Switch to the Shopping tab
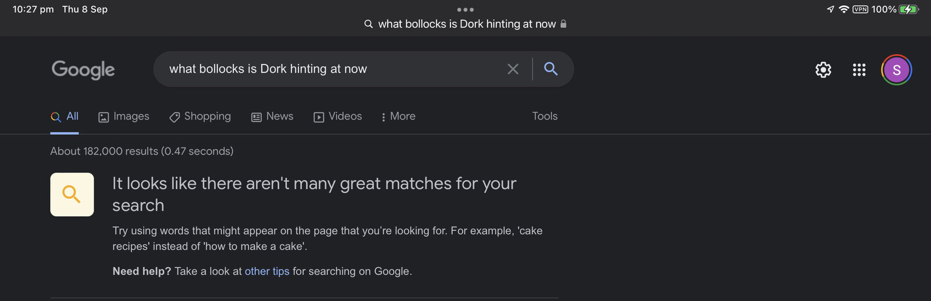The height and width of the screenshot is (301, 931). point(200,116)
